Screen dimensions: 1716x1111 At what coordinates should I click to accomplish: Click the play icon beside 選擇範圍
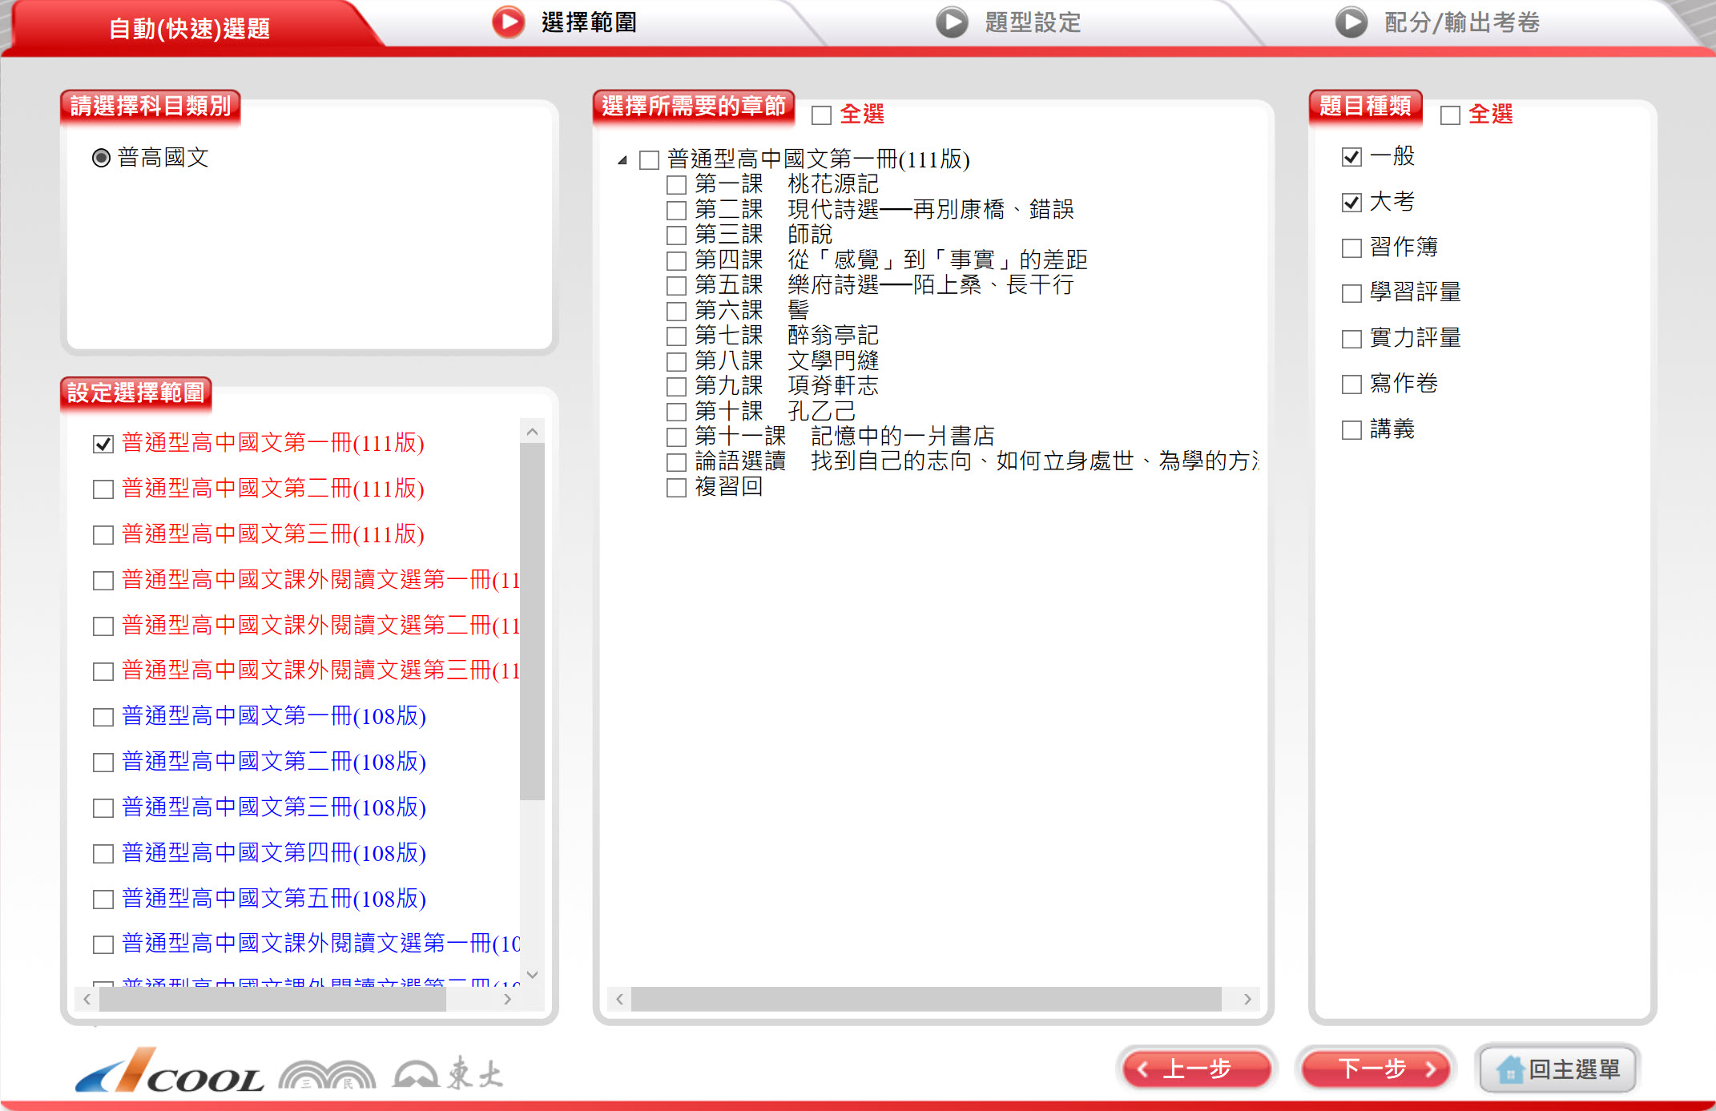click(x=508, y=22)
